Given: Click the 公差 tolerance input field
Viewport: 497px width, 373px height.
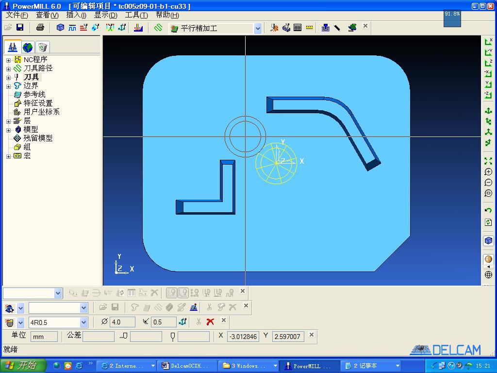Looking at the screenshot, I should point(98,337).
